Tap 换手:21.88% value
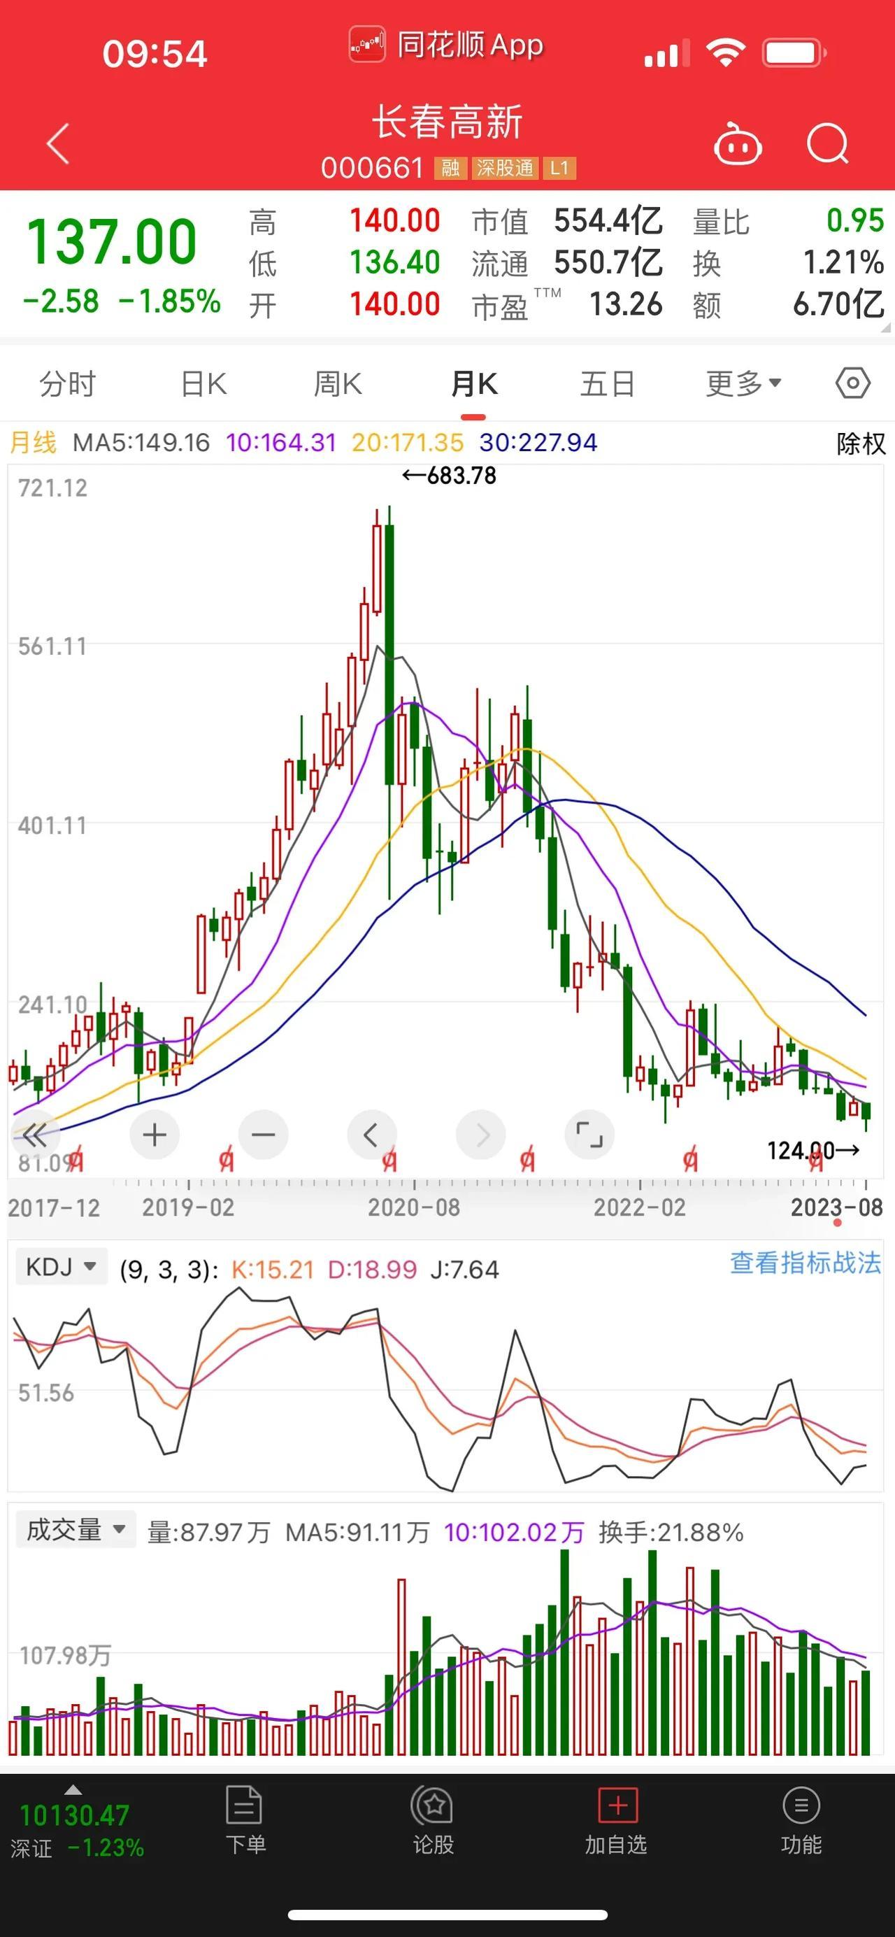The image size is (895, 1937). (x=671, y=1532)
